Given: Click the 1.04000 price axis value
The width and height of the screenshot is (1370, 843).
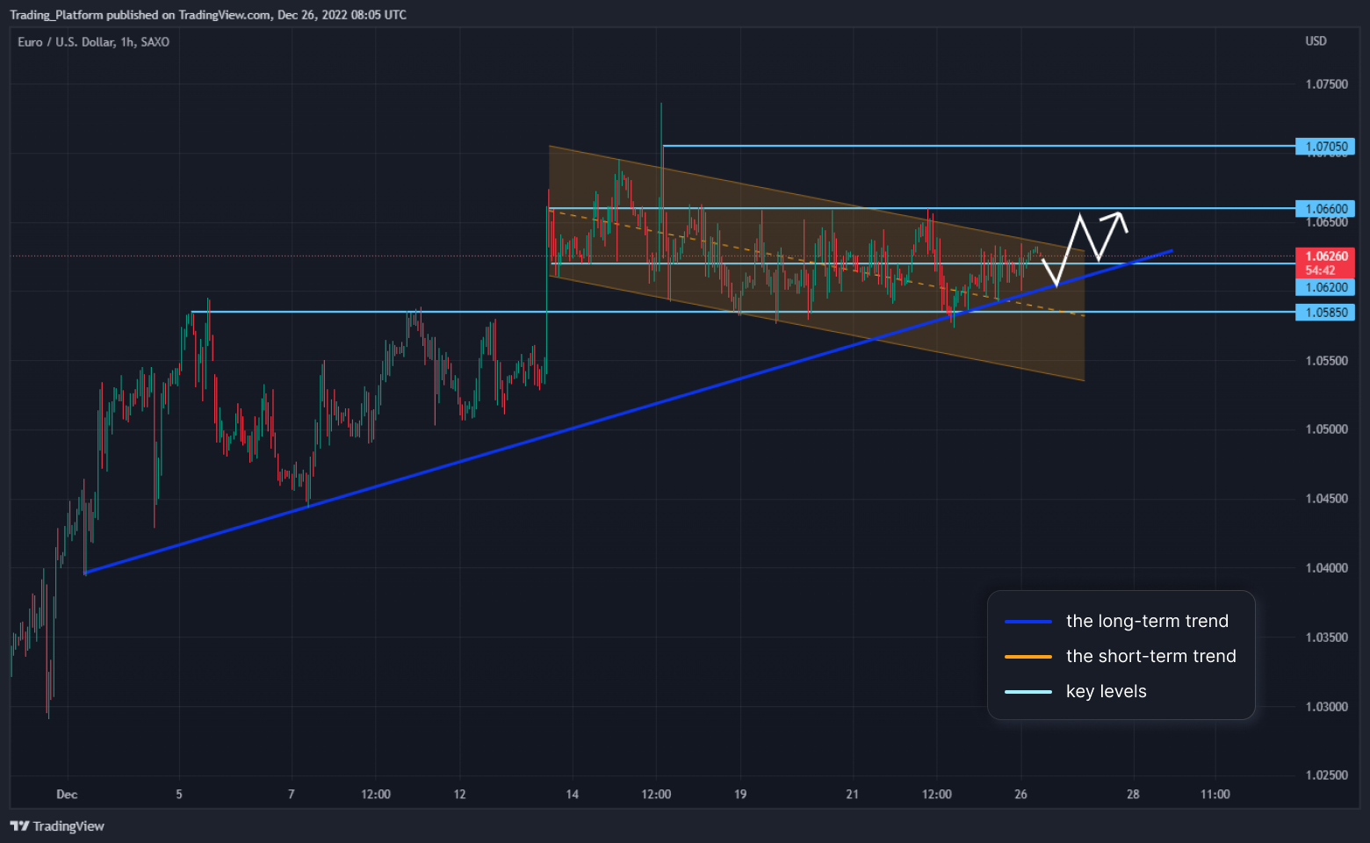Looking at the screenshot, I should click(x=1326, y=568).
